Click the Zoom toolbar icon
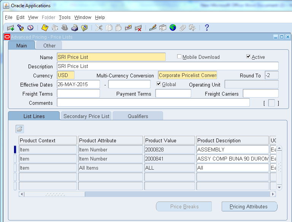This screenshot has width=292, height=222. (x=163, y=28)
